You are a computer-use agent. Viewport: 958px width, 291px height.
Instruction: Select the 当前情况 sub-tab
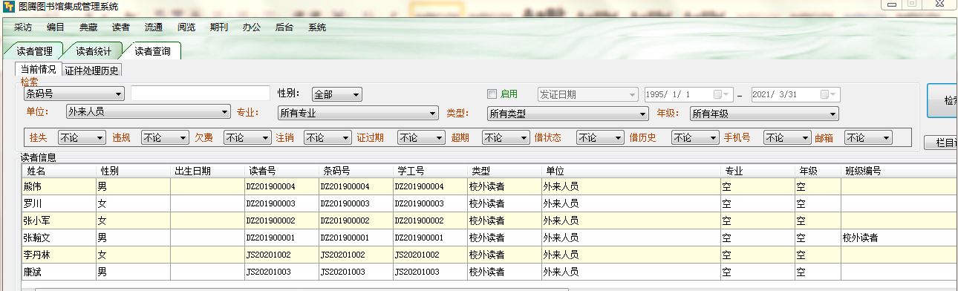[x=38, y=70]
